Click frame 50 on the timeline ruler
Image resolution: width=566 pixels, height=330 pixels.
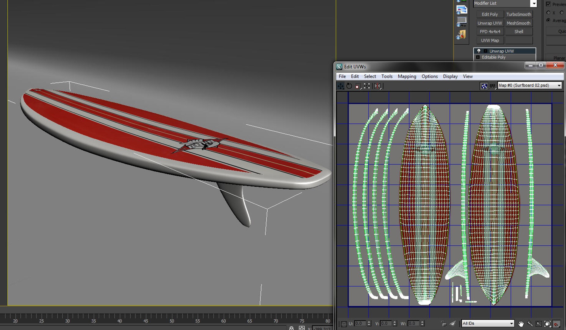click(172, 321)
